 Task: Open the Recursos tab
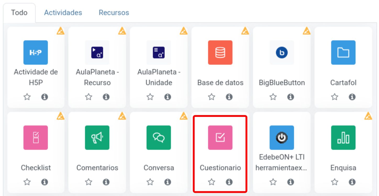pyautogui.click(x=114, y=13)
